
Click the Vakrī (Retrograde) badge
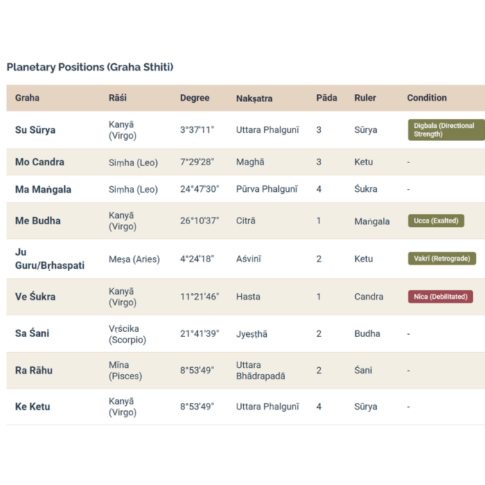pos(441,258)
